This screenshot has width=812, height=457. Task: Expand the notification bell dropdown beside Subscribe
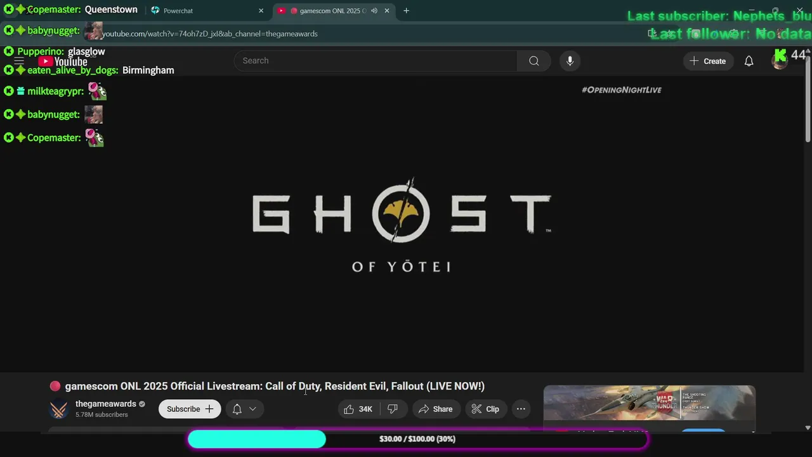coord(244,409)
